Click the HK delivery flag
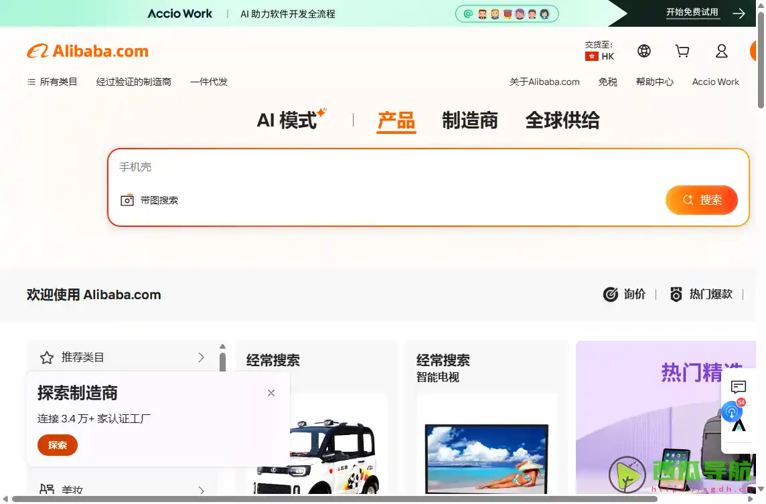This screenshot has height=504, width=766. point(592,56)
